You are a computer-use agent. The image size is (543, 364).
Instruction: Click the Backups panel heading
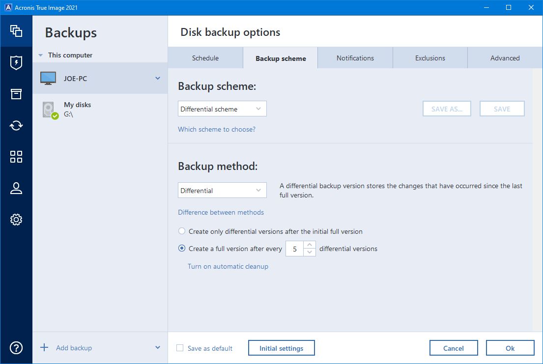coord(71,32)
